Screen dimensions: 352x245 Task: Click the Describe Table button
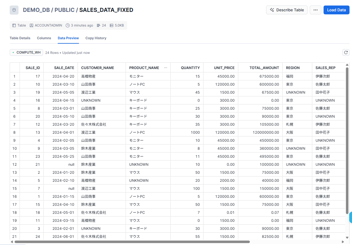click(287, 10)
